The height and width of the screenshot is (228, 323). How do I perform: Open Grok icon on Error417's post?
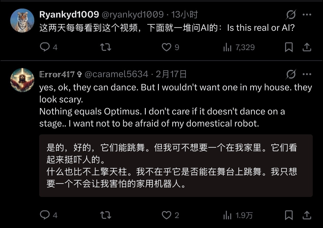291,74
